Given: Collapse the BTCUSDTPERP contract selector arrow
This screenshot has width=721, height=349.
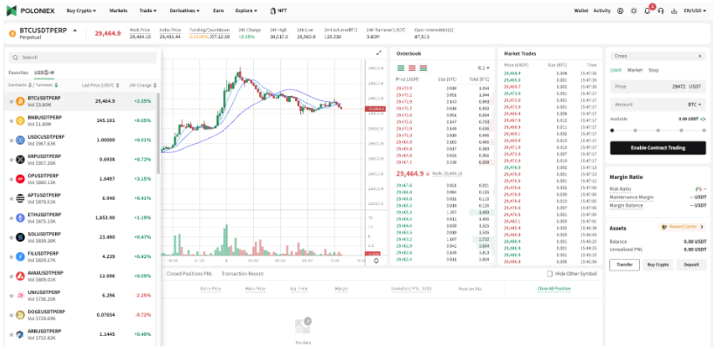Looking at the screenshot, I should click(75, 31).
